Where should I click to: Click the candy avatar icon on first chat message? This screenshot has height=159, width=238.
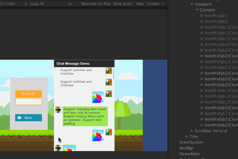[108, 71]
